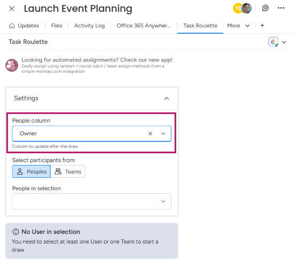293x264 pixels.
Task: Select Peoples as participant source
Action: point(31,171)
